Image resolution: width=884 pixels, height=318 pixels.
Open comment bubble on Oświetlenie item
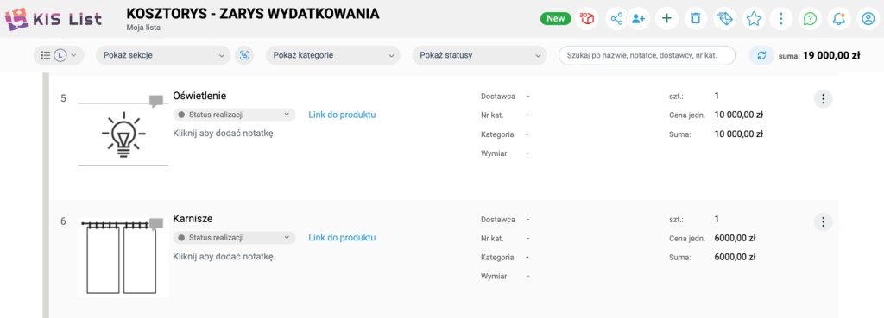[156, 102]
